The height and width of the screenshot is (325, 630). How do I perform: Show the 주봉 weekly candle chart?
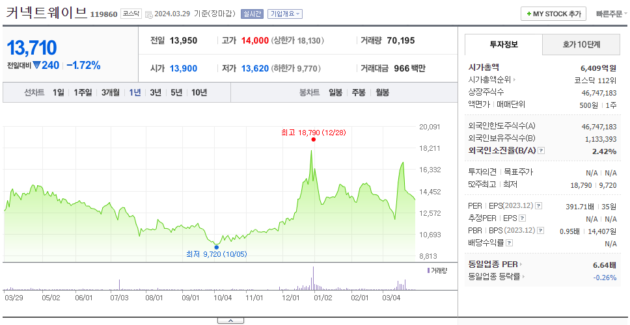tap(359, 93)
